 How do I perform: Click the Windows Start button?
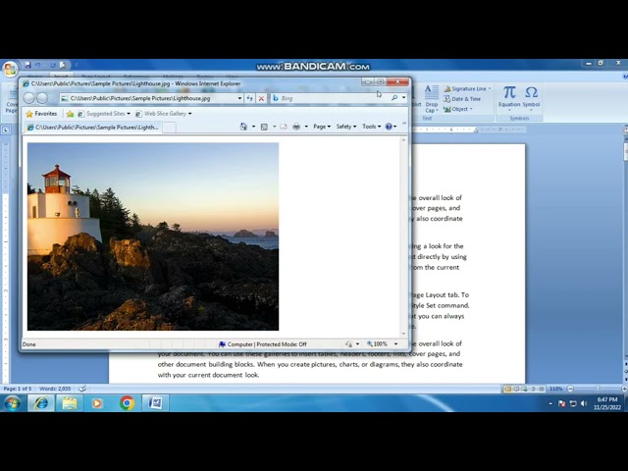[12, 403]
